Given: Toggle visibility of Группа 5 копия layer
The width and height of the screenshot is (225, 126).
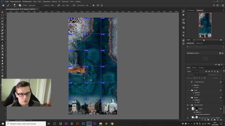Looking at the screenshot, I should point(187,105).
